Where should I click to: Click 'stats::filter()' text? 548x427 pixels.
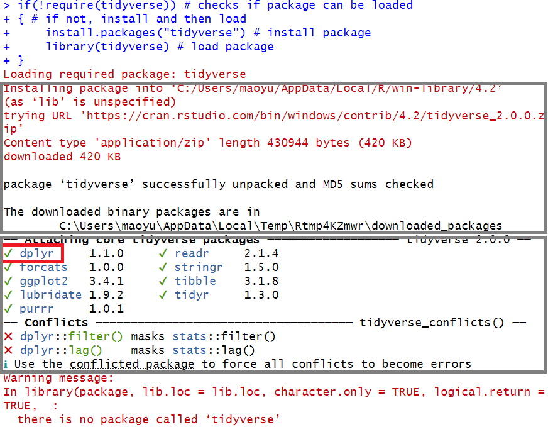tap(224, 336)
